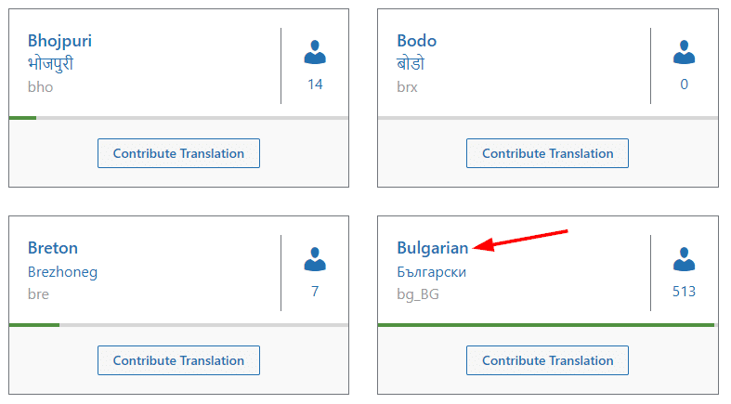
Task: Click the Breton contributor count 7
Action: pyautogui.click(x=315, y=292)
